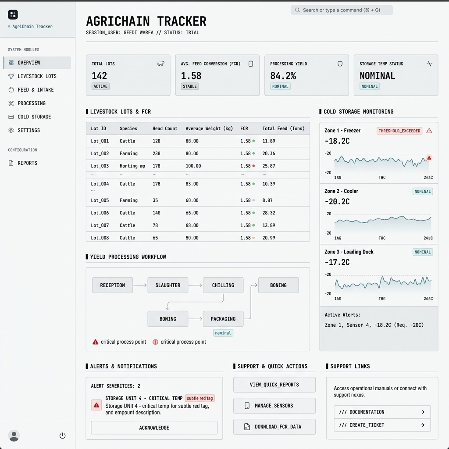Click the power icon at sidebar bottom
Image resolution: width=449 pixels, height=449 pixels.
[x=62, y=436]
